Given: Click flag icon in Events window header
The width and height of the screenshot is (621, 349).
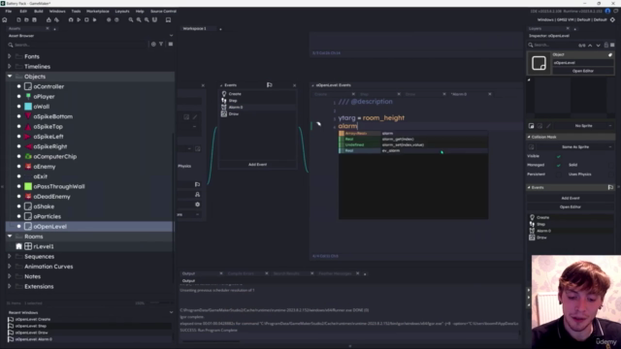Looking at the screenshot, I should [270, 85].
